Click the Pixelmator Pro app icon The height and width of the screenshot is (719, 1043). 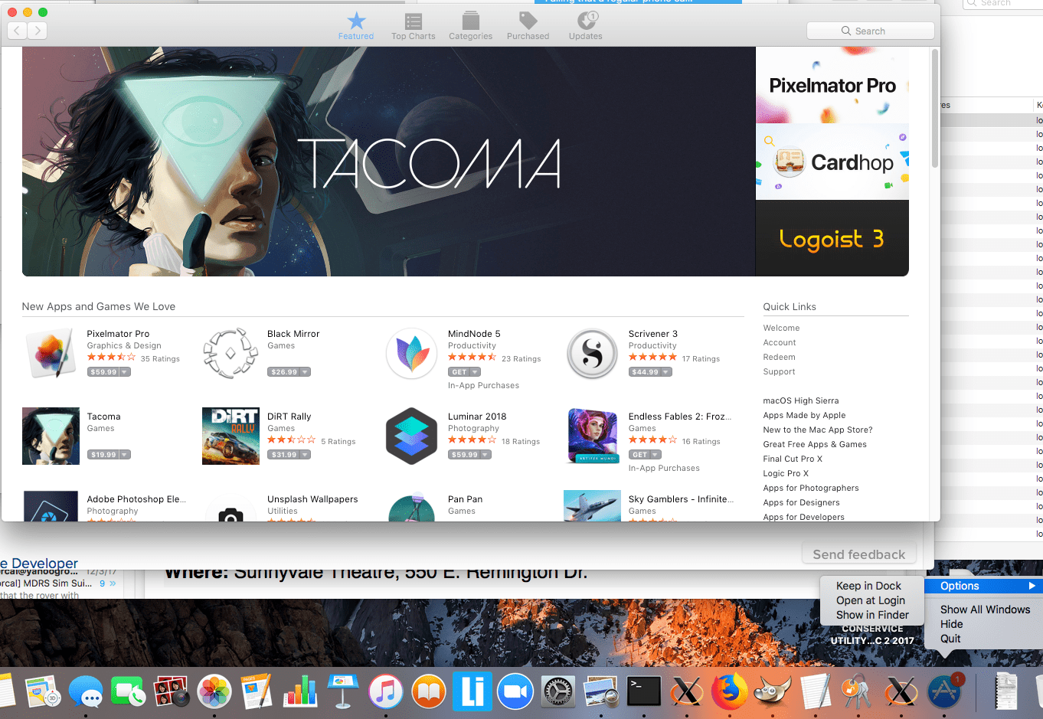pyautogui.click(x=51, y=354)
